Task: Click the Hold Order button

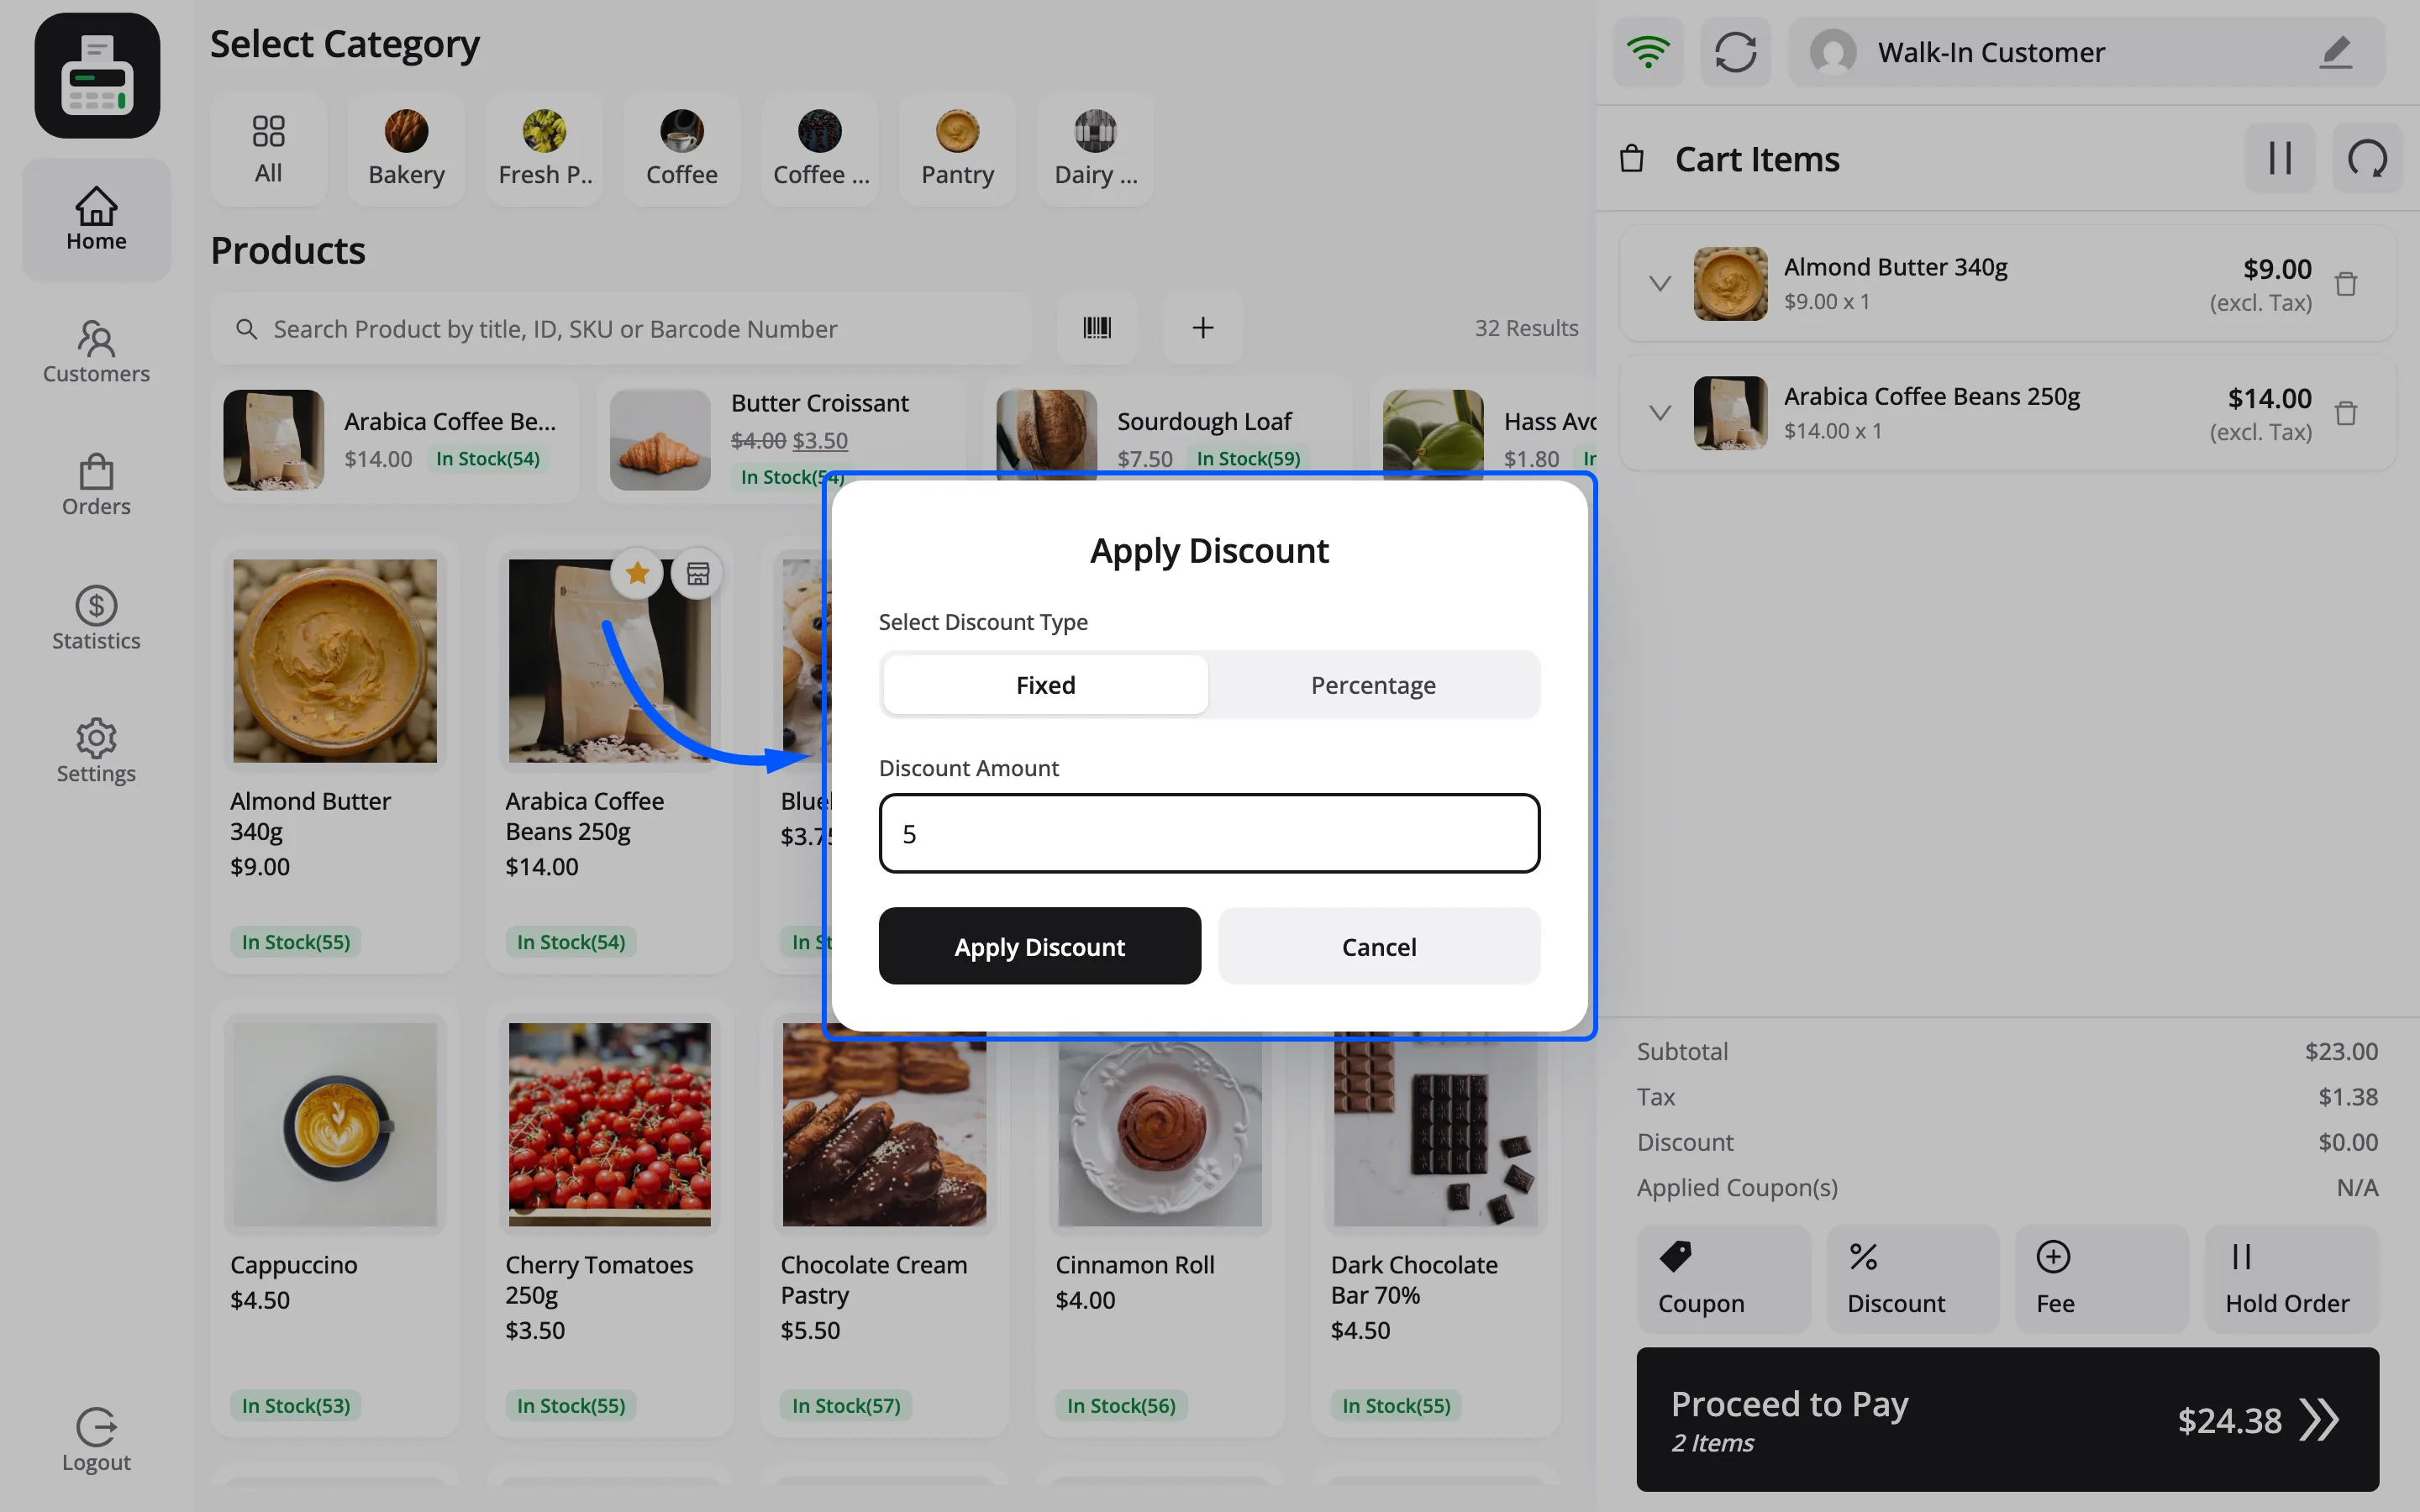Action: [2291, 1279]
